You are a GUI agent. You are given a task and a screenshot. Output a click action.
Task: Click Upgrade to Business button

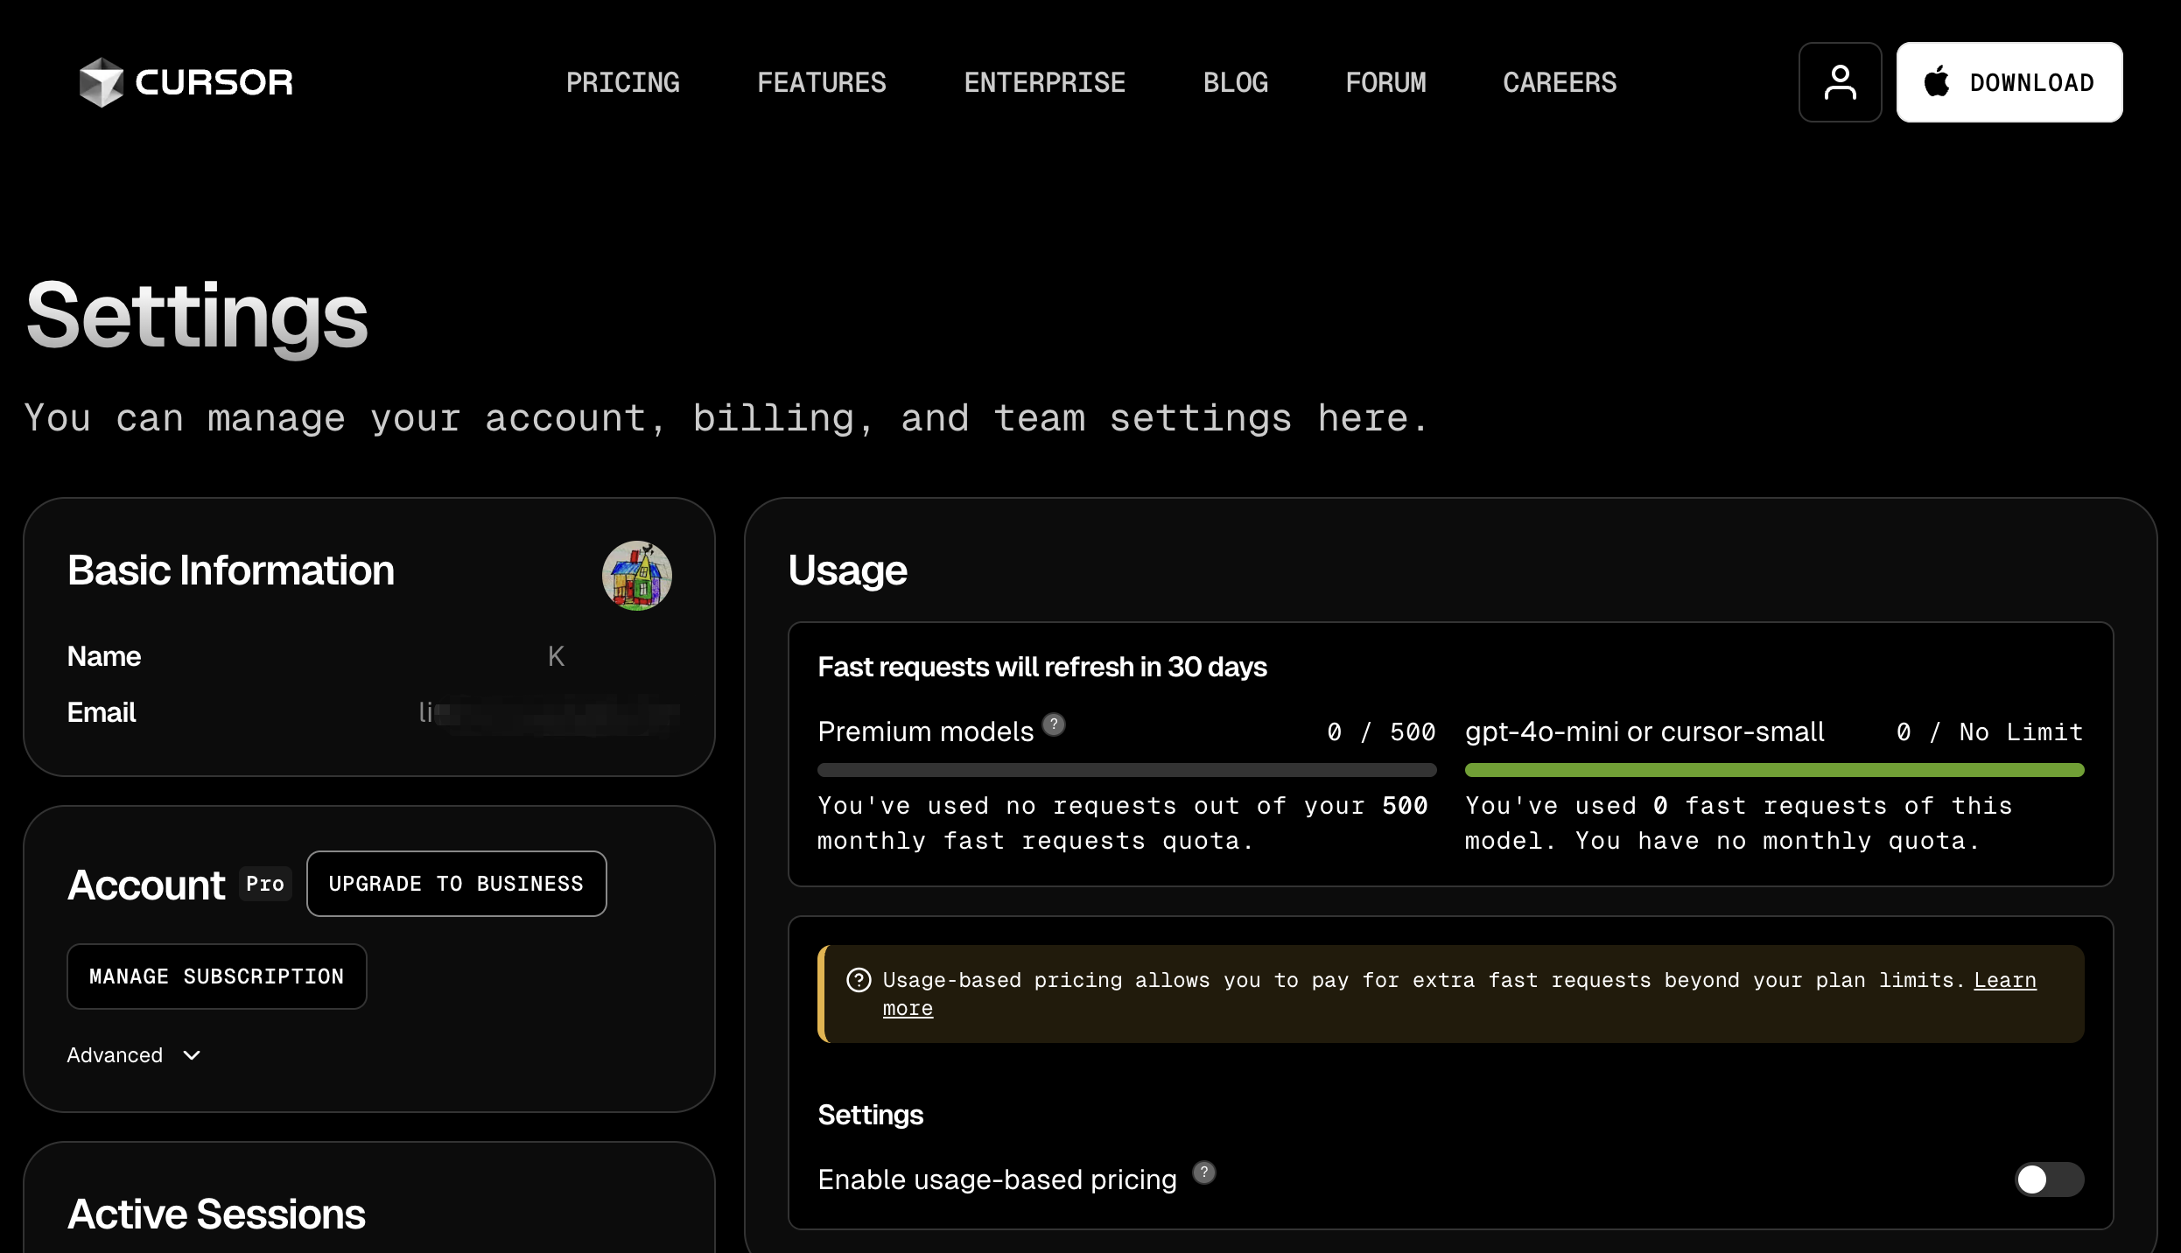tap(456, 884)
